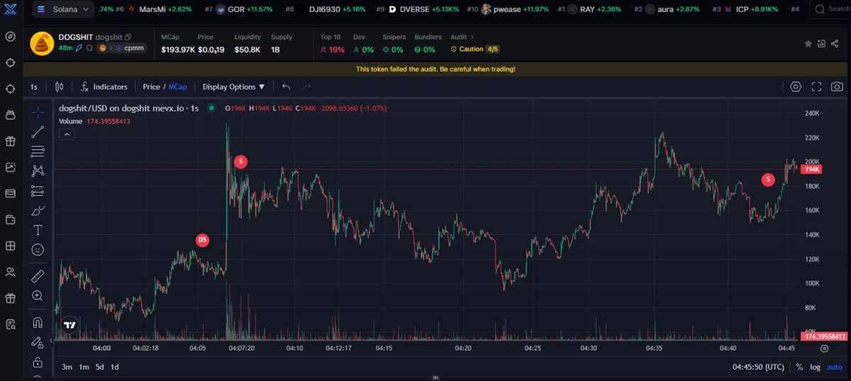Select the text annotation tool
851x381 pixels.
tap(38, 230)
